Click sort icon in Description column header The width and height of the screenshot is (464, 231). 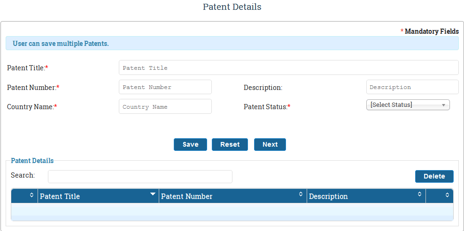click(x=419, y=194)
